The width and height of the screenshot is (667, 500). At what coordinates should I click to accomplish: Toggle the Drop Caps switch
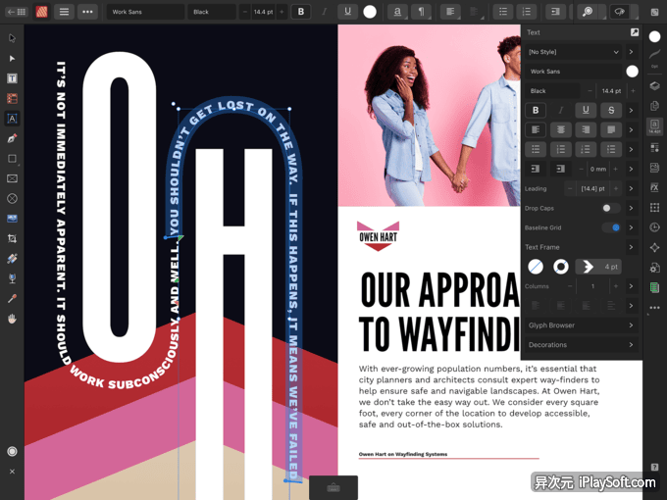(610, 208)
